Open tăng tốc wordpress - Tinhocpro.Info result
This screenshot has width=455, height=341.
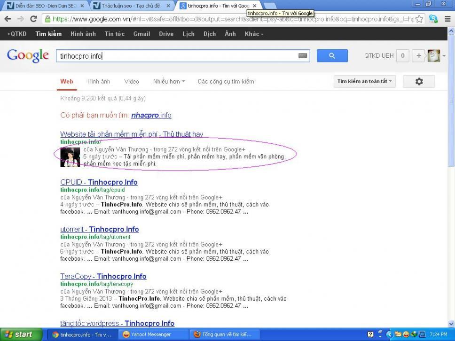[117, 323]
